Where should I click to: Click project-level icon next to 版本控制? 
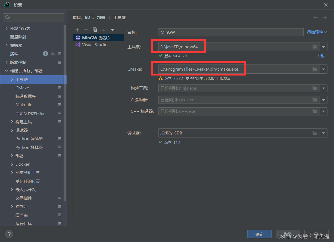coord(60,62)
